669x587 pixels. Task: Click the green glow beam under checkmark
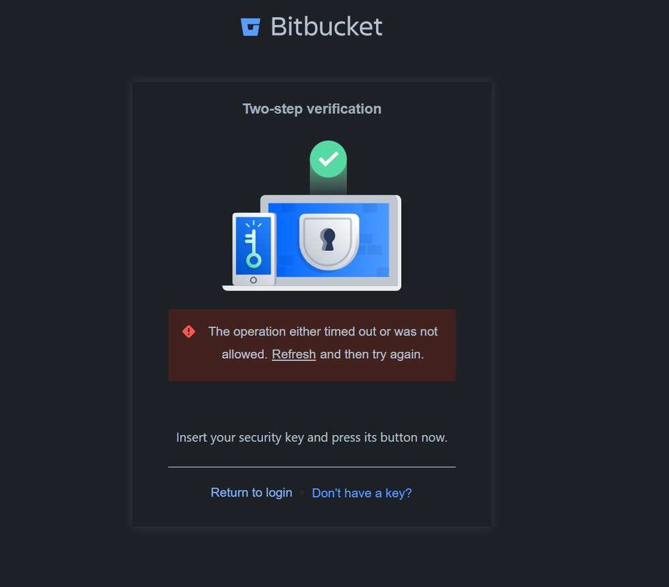(328, 185)
